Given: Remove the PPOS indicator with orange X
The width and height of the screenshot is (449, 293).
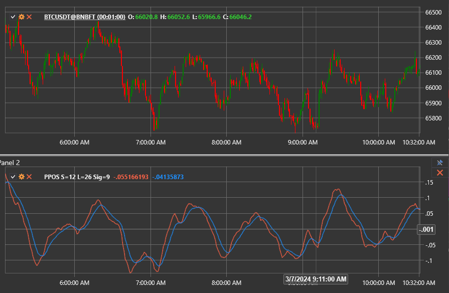Looking at the screenshot, I should (x=29, y=177).
